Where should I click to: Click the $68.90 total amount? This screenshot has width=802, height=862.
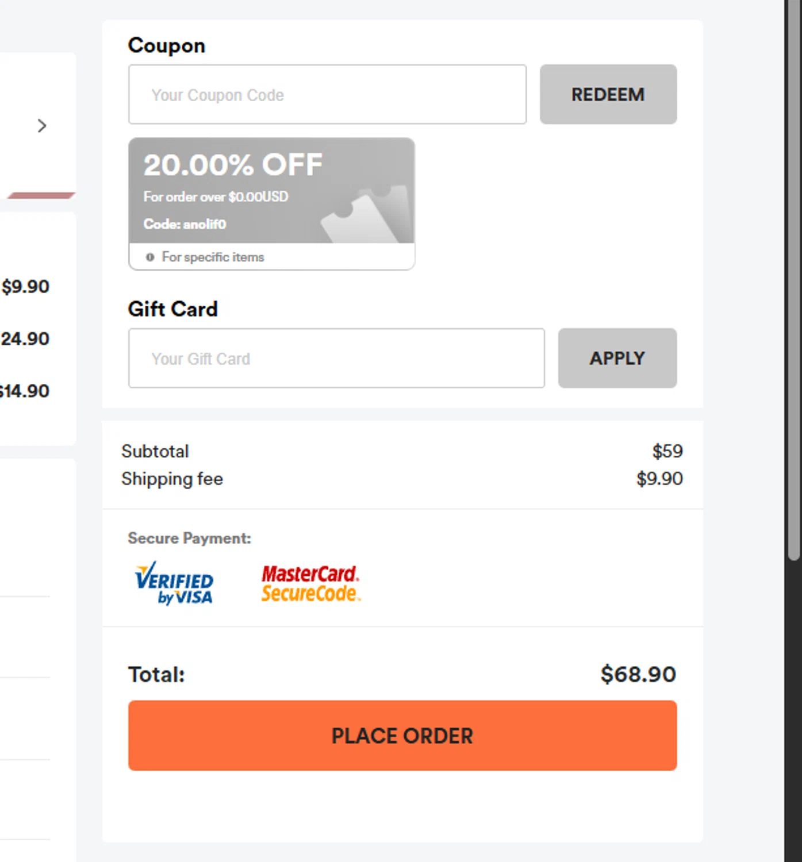point(638,675)
